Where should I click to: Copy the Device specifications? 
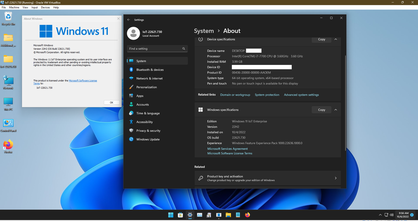(322, 39)
